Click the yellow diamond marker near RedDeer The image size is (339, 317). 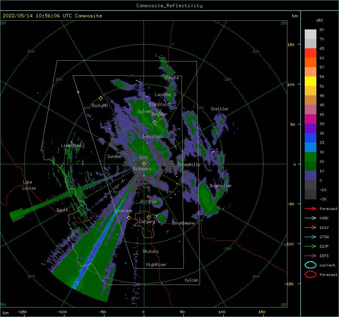click(x=155, y=123)
